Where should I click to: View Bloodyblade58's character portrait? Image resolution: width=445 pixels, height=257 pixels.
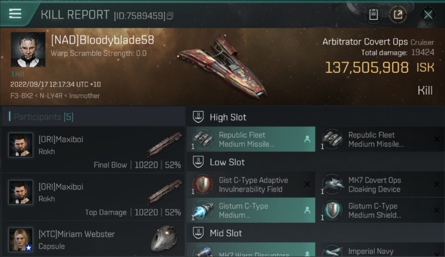click(28, 49)
